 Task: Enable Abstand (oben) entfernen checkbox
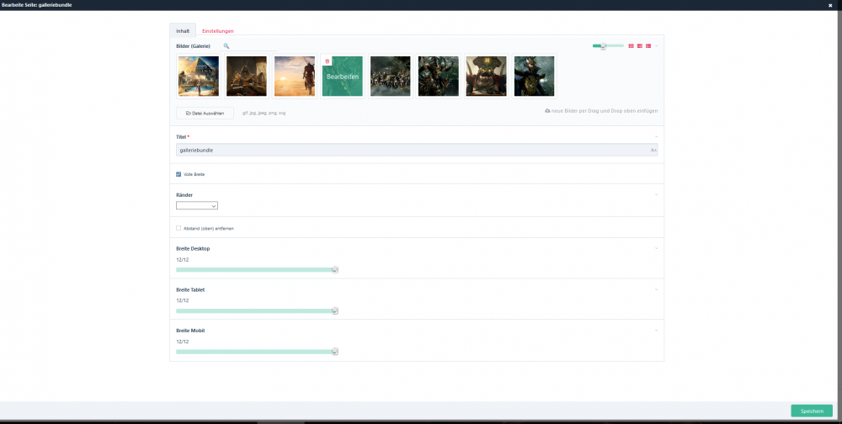pyautogui.click(x=179, y=228)
